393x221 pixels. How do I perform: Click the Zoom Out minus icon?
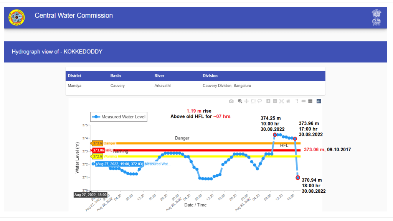tap(275, 101)
